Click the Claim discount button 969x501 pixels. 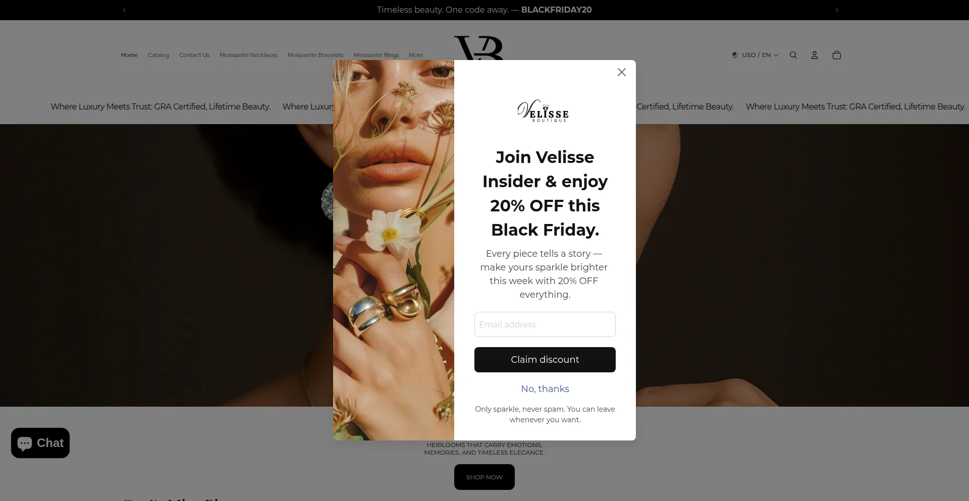tap(545, 360)
